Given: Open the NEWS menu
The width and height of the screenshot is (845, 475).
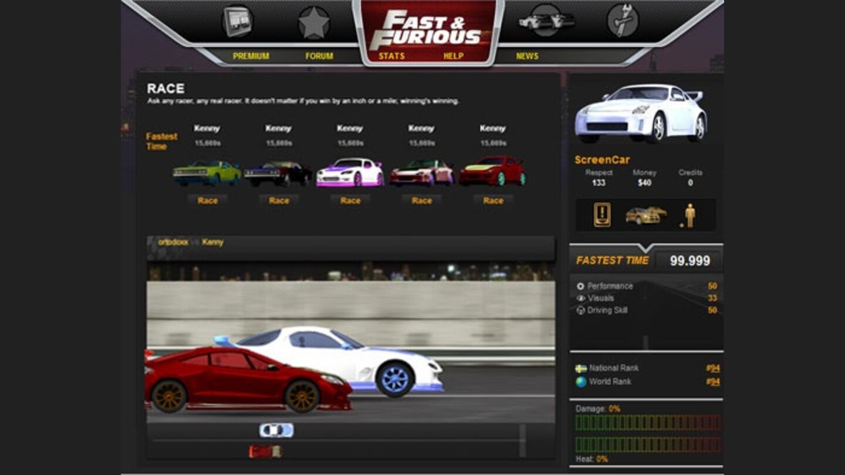Looking at the screenshot, I should coord(527,56).
